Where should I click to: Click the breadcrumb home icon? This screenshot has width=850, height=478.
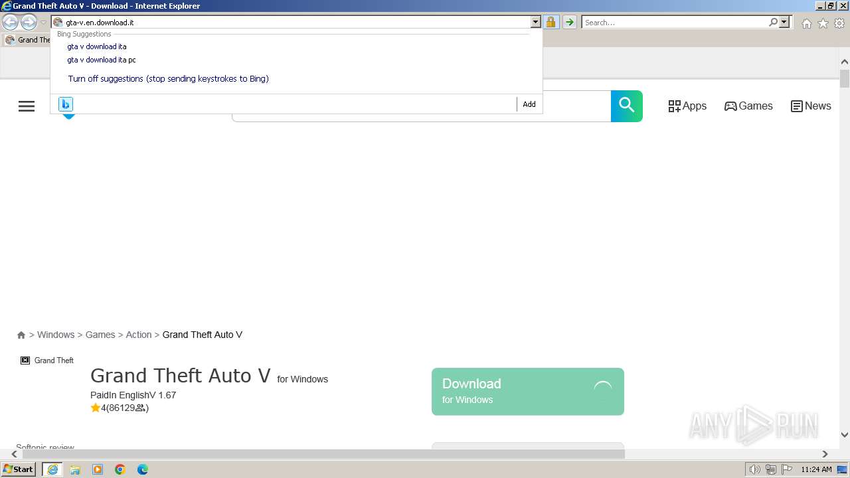pyautogui.click(x=21, y=335)
